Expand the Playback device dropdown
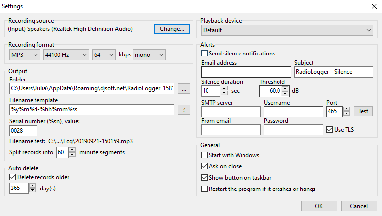 pyautogui.click(x=287, y=30)
